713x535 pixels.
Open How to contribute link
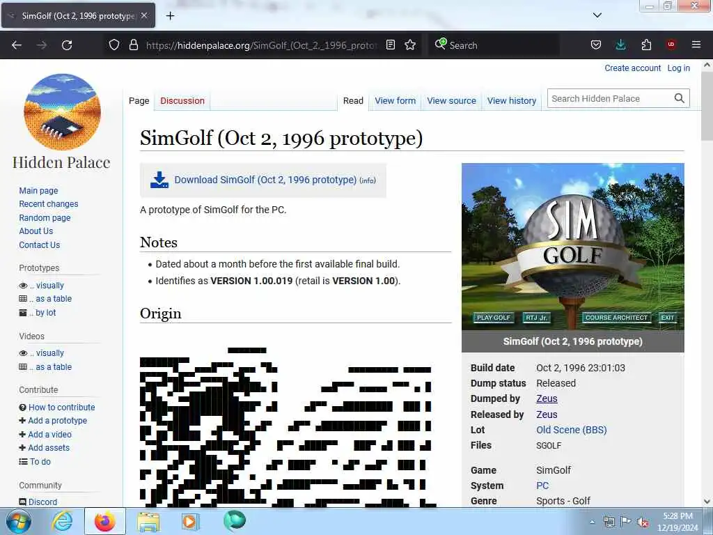click(62, 407)
